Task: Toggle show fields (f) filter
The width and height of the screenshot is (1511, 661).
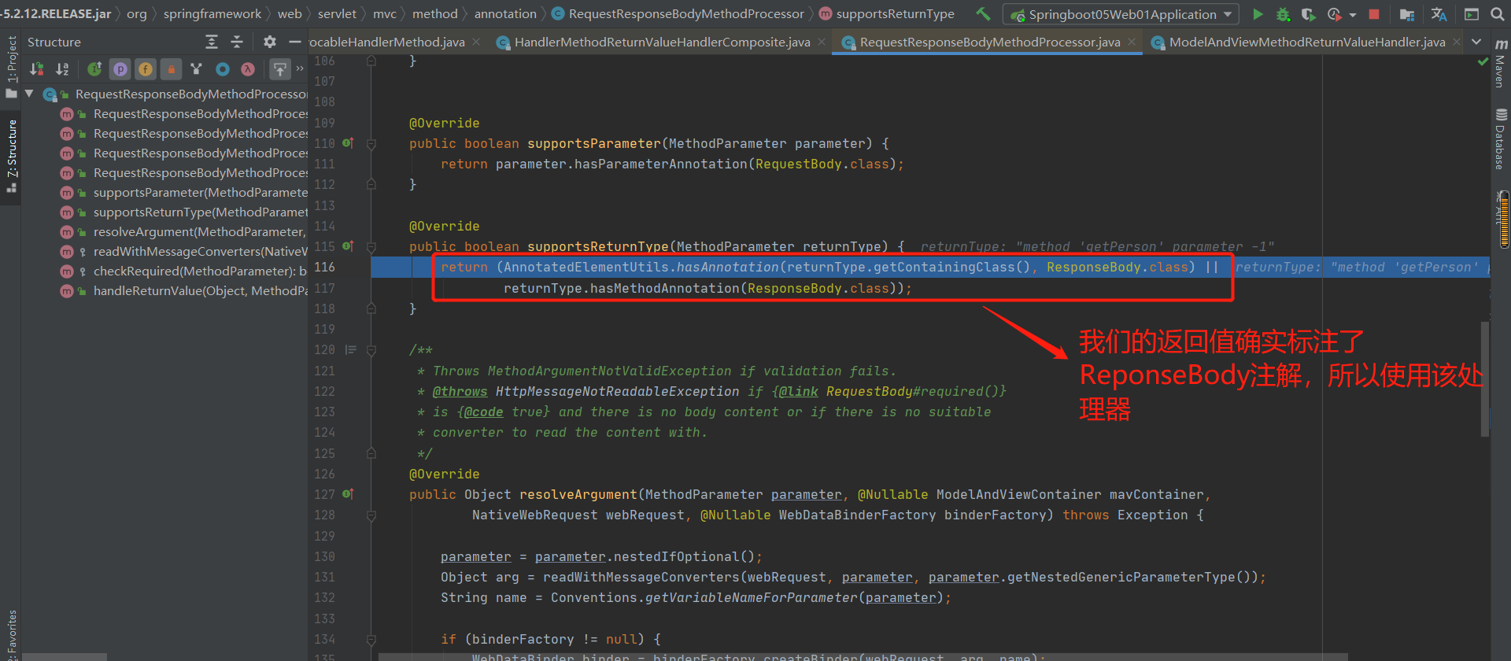Action: click(146, 69)
